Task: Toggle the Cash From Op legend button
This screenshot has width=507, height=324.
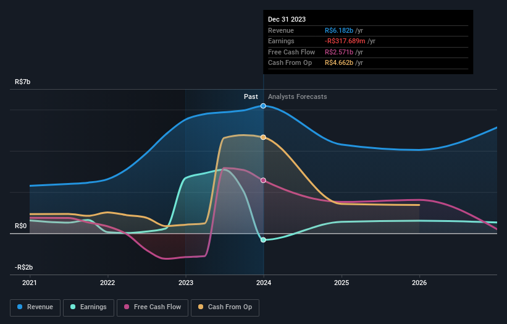Action: (225, 307)
